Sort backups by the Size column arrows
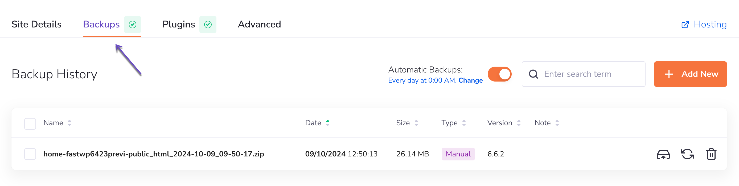Viewport: 739px width, 186px height. point(416,123)
